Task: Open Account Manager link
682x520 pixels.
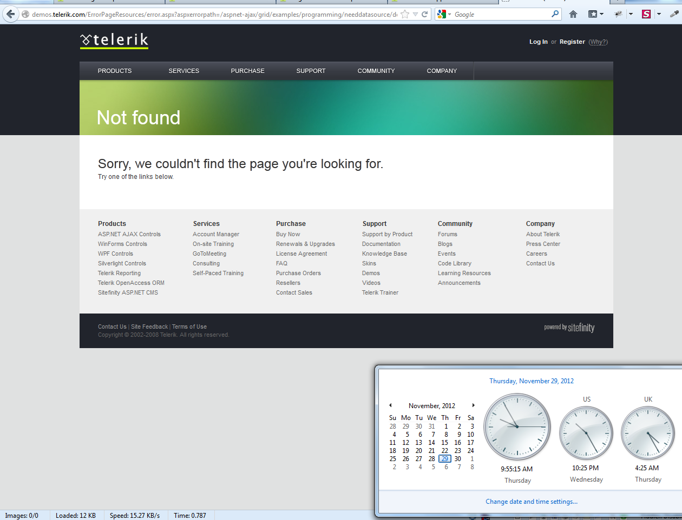Action: (x=216, y=234)
